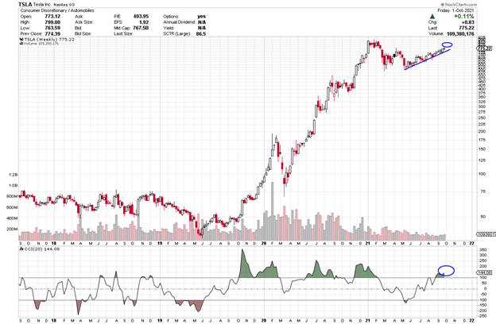This screenshot has width=496, height=324.
Task: Click the Ask Size label
Action: tap(83, 22)
